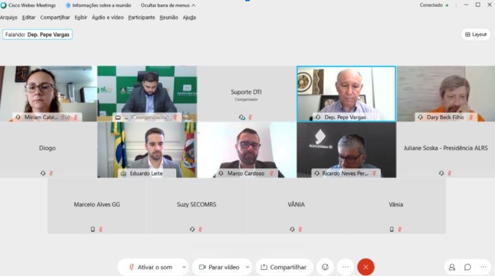
Task: Open the Participante menu
Action: click(141, 18)
